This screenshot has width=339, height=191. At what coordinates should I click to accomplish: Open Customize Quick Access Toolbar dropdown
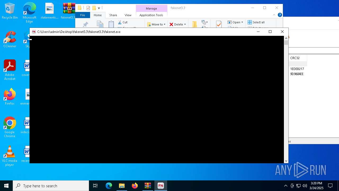tap(99, 8)
